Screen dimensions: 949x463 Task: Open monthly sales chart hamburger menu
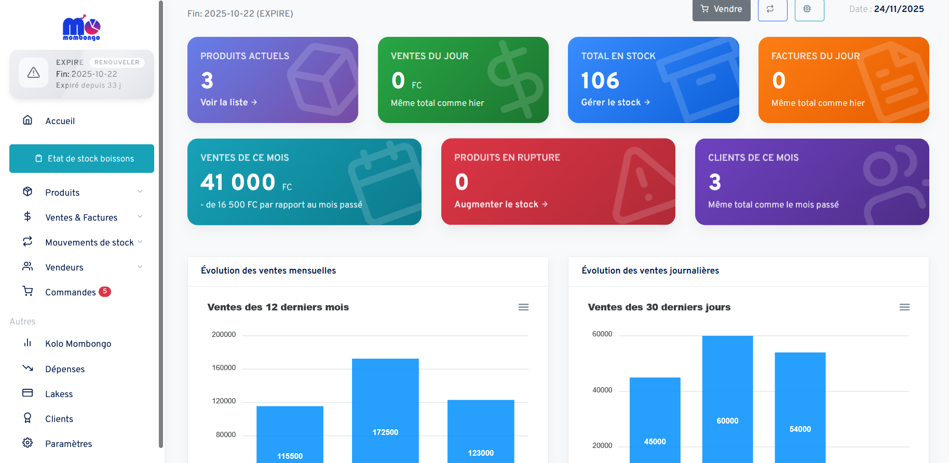coord(523,307)
